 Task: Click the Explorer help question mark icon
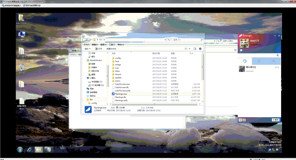pyautogui.click(x=200, y=49)
